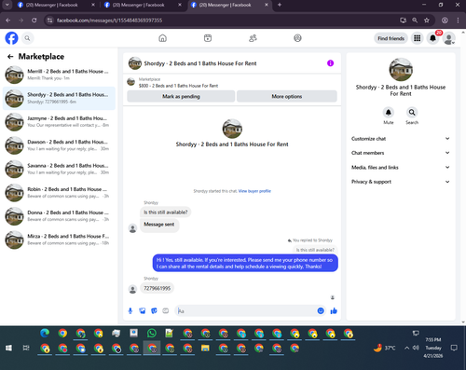The height and width of the screenshot is (370, 466).
Task: Choose a GIF icon in composer
Action: point(166,310)
